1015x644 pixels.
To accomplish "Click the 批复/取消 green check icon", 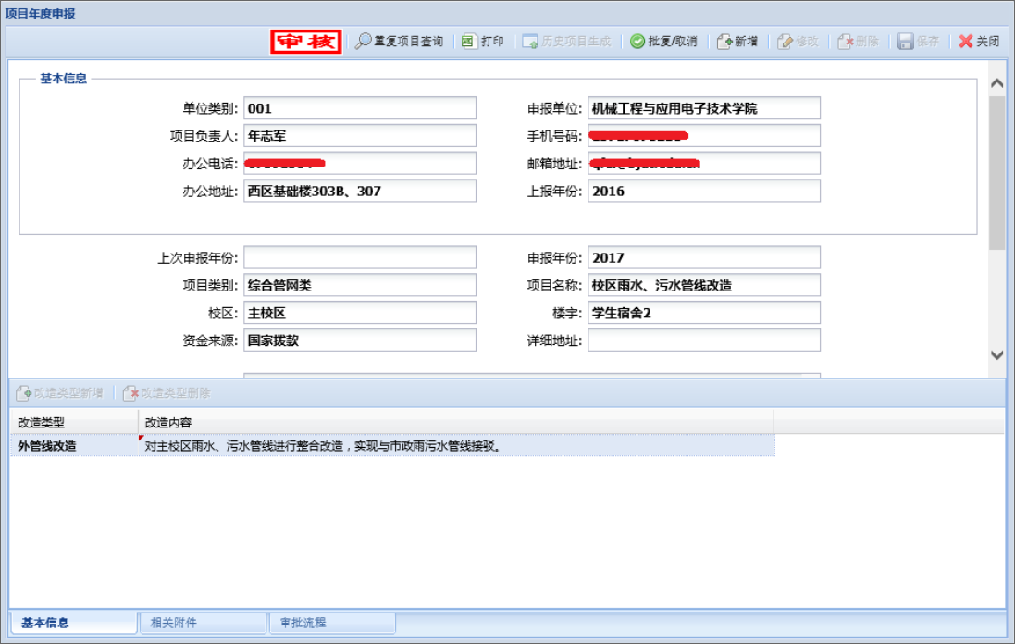I will click(637, 42).
